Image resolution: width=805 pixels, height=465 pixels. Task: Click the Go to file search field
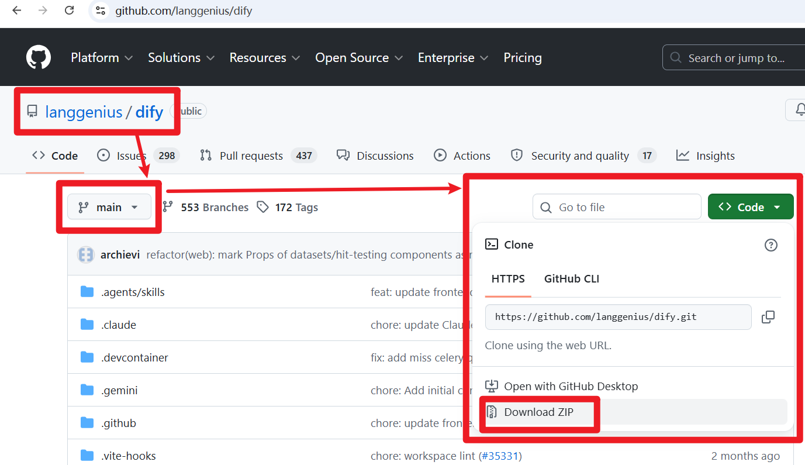click(617, 207)
